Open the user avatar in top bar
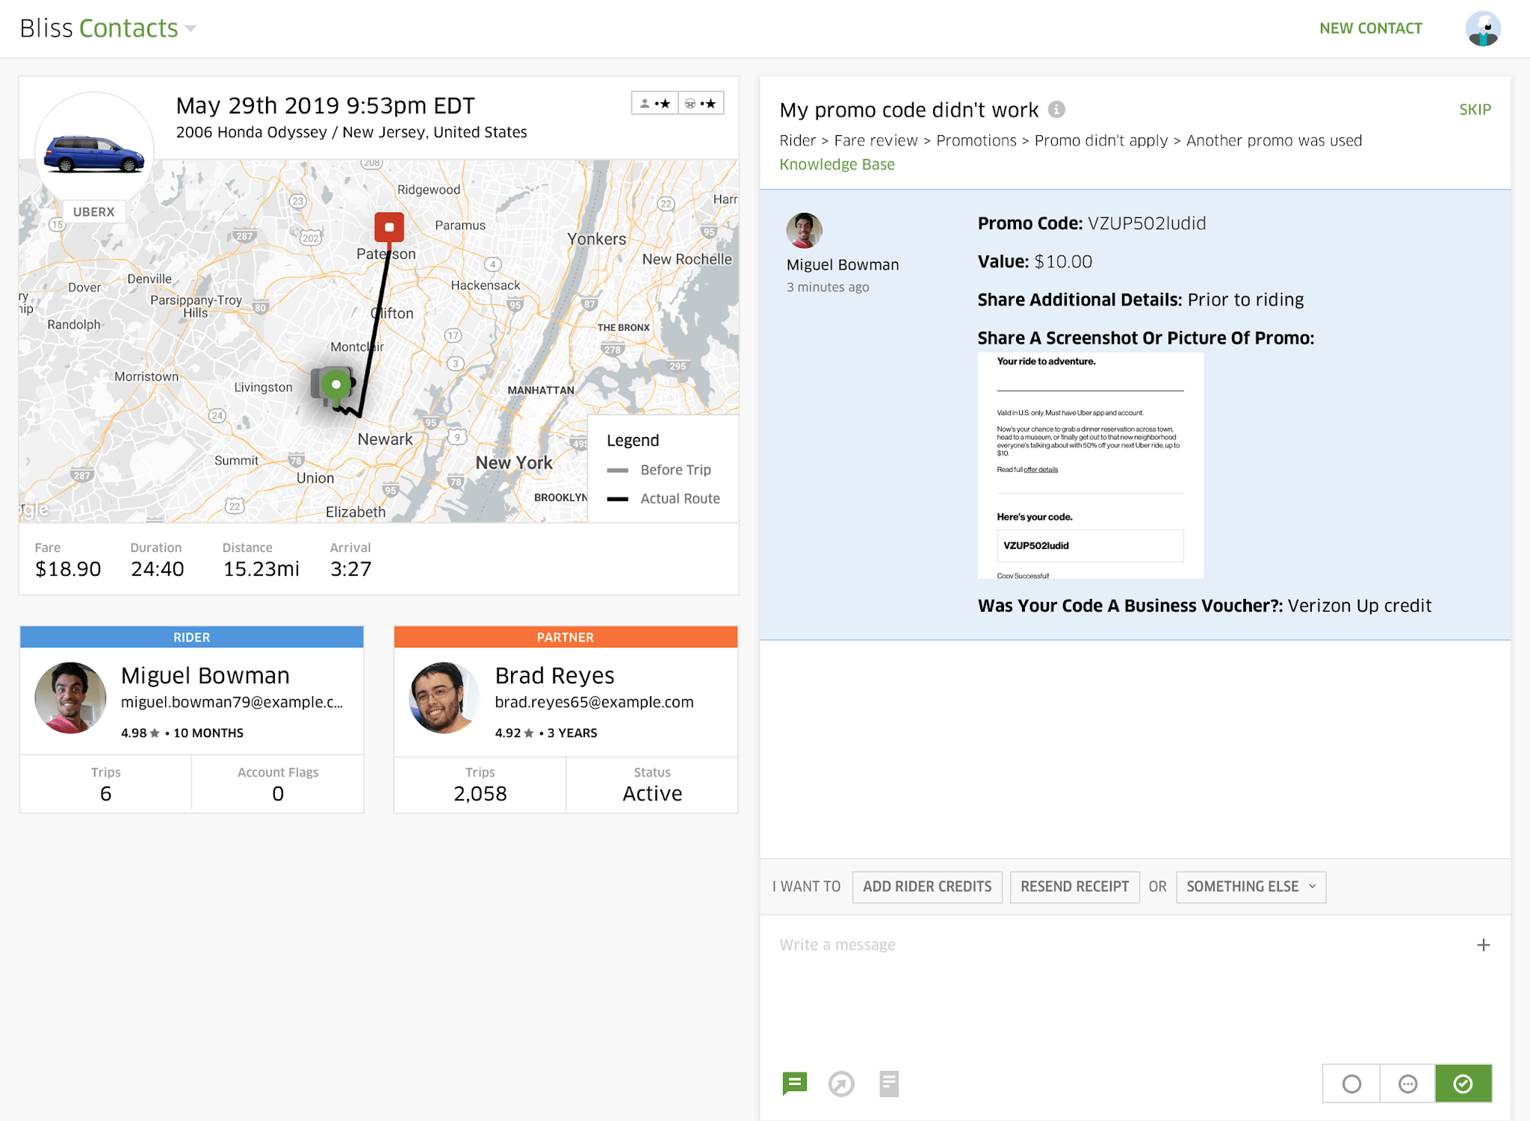This screenshot has width=1530, height=1121. pos(1482,28)
